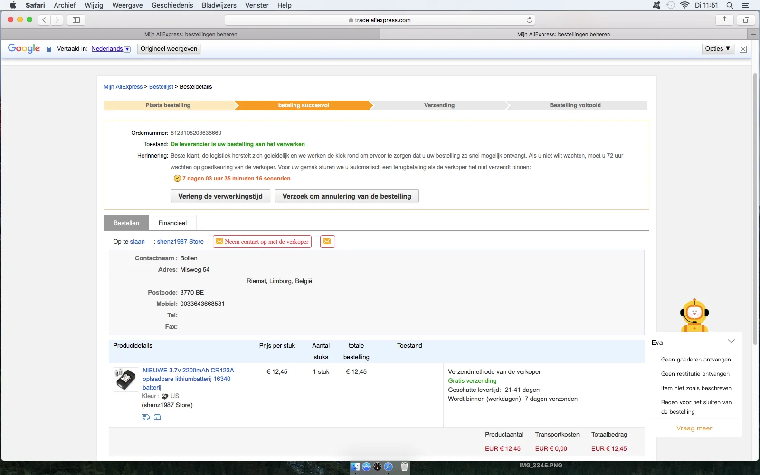Open the Opties dropdown in translate bar
Viewport: 760px width, 475px height.
click(718, 48)
